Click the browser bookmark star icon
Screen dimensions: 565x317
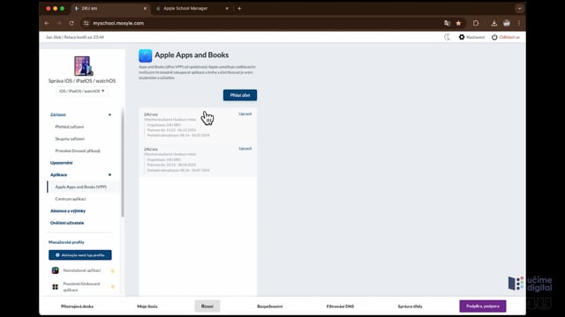458,24
